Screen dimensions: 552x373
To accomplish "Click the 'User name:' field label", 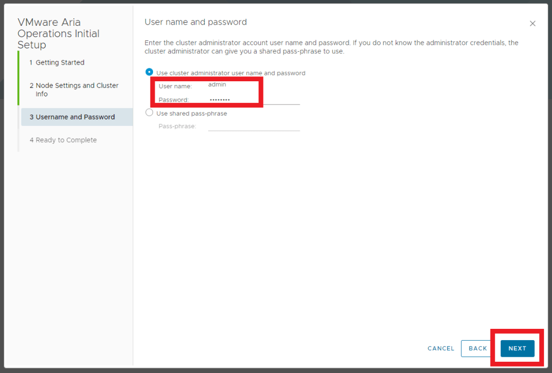I will [x=175, y=86].
